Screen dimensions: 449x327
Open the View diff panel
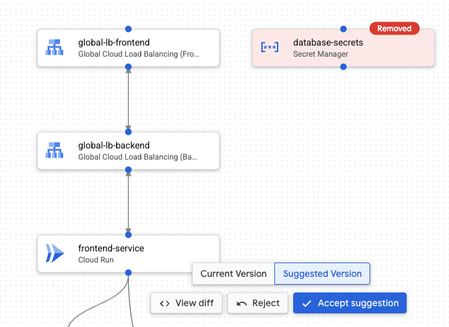tap(186, 303)
